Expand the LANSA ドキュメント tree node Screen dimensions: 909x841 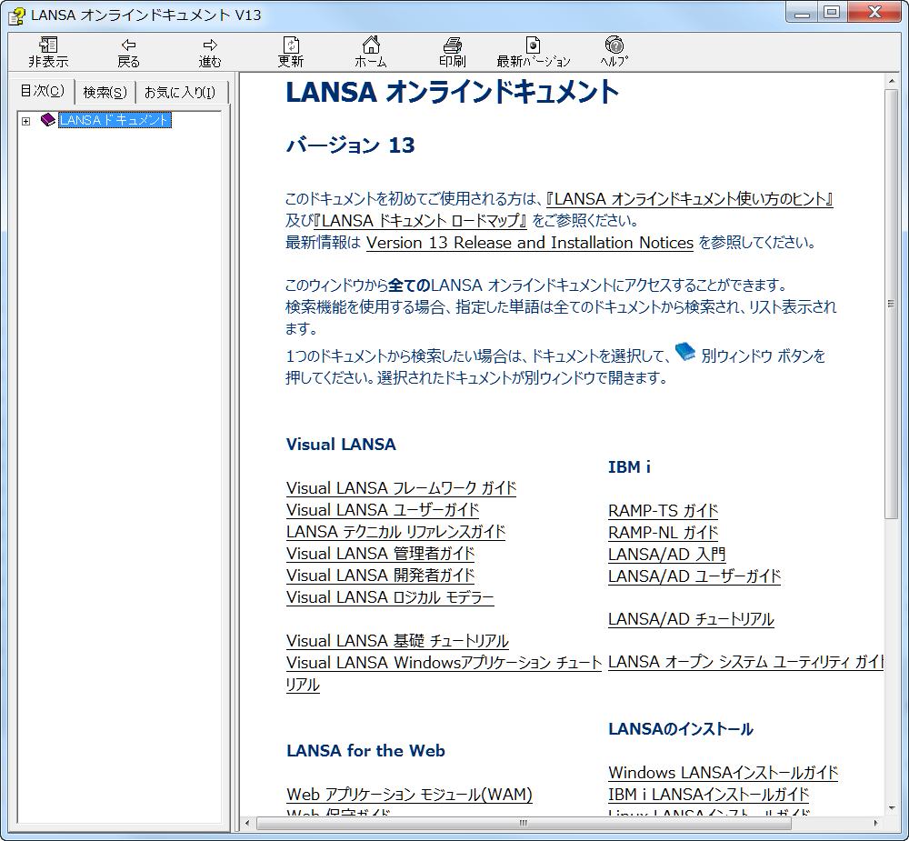click(x=26, y=121)
